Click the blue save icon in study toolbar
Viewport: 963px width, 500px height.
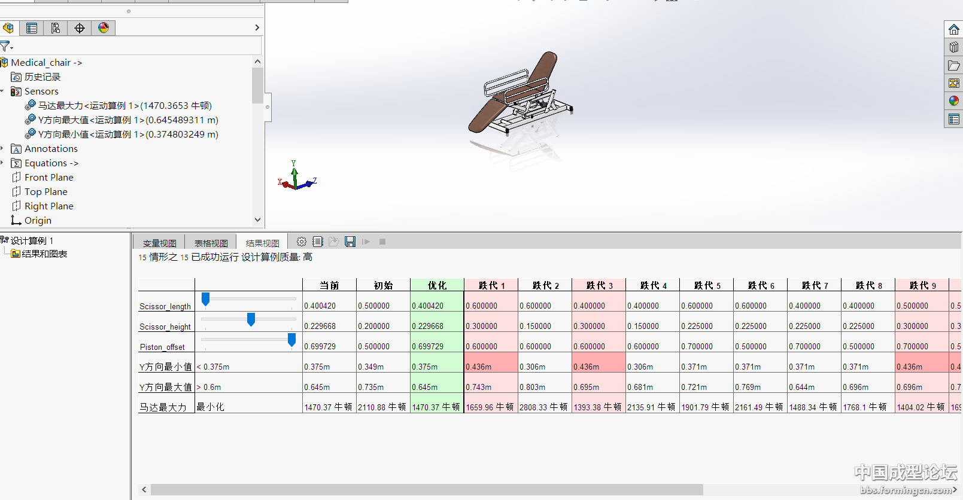[x=350, y=242]
